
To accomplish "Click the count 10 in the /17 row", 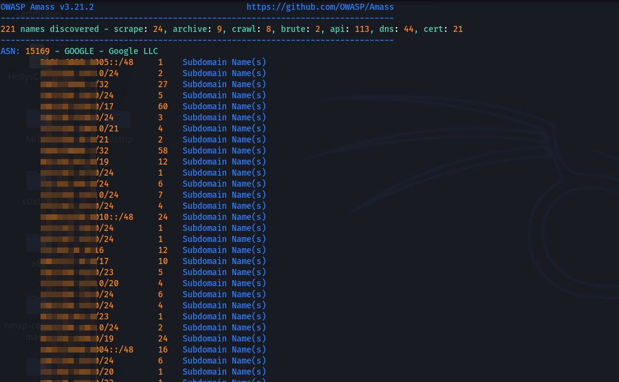I will pyautogui.click(x=163, y=260).
